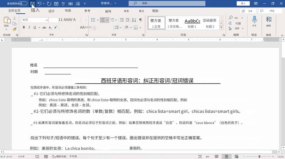Screen dimensions: 285x159
Task: Decrease paragraph indent
Action: pyautogui.click(x=122, y=20)
